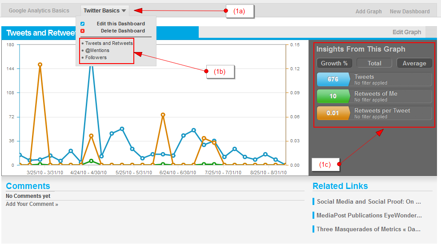The width and height of the screenshot is (441, 245).
Task: Click the New Dashboard link
Action: [409, 12]
